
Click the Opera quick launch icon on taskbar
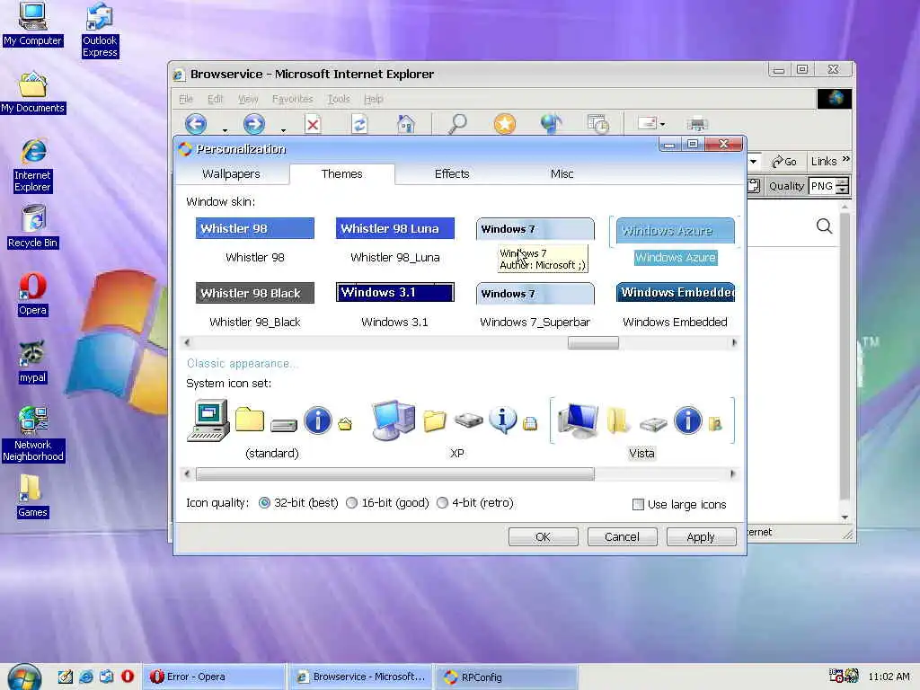tap(128, 676)
